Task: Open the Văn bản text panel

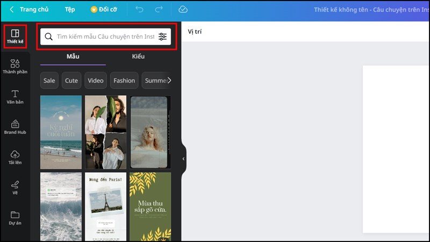Action: click(x=15, y=97)
